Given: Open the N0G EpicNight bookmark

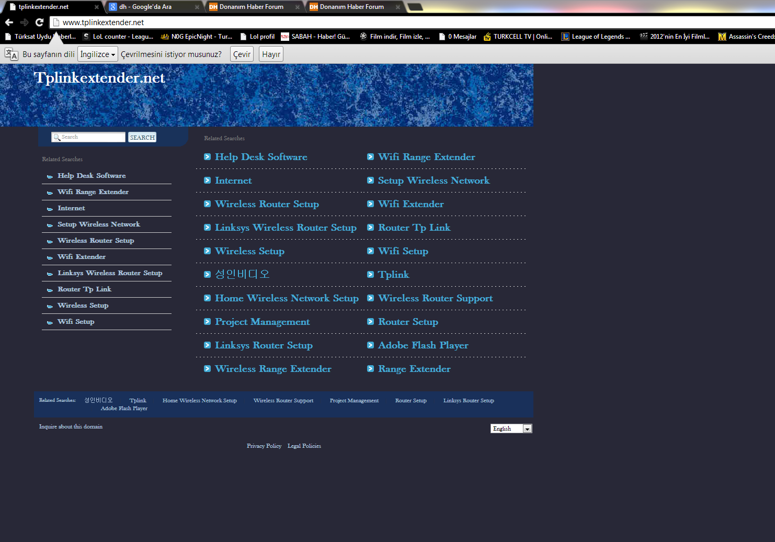Looking at the screenshot, I should pyautogui.click(x=196, y=37).
